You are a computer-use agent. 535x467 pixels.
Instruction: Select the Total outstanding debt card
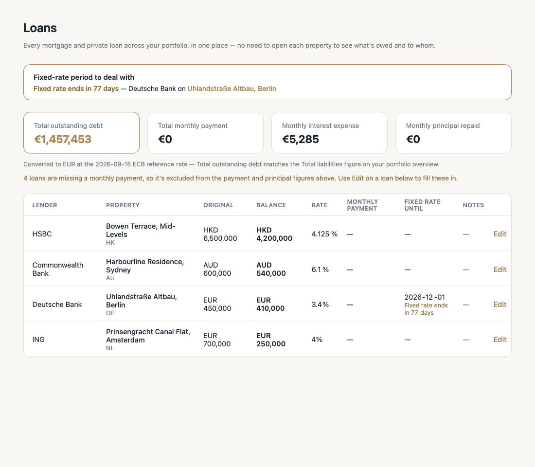[x=82, y=133]
